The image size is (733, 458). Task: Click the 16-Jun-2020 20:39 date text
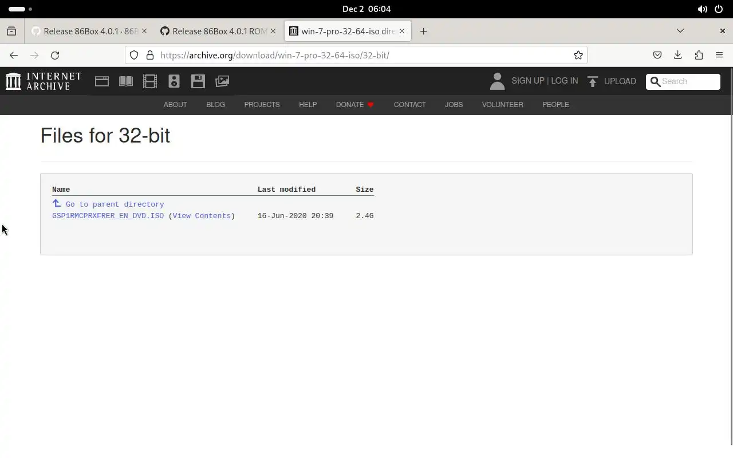pyautogui.click(x=295, y=216)
